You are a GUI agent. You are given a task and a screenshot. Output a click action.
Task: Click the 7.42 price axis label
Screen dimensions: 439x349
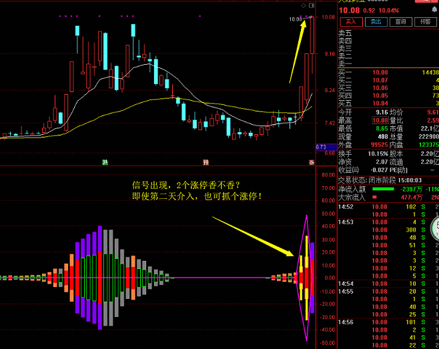coord(330,123)
